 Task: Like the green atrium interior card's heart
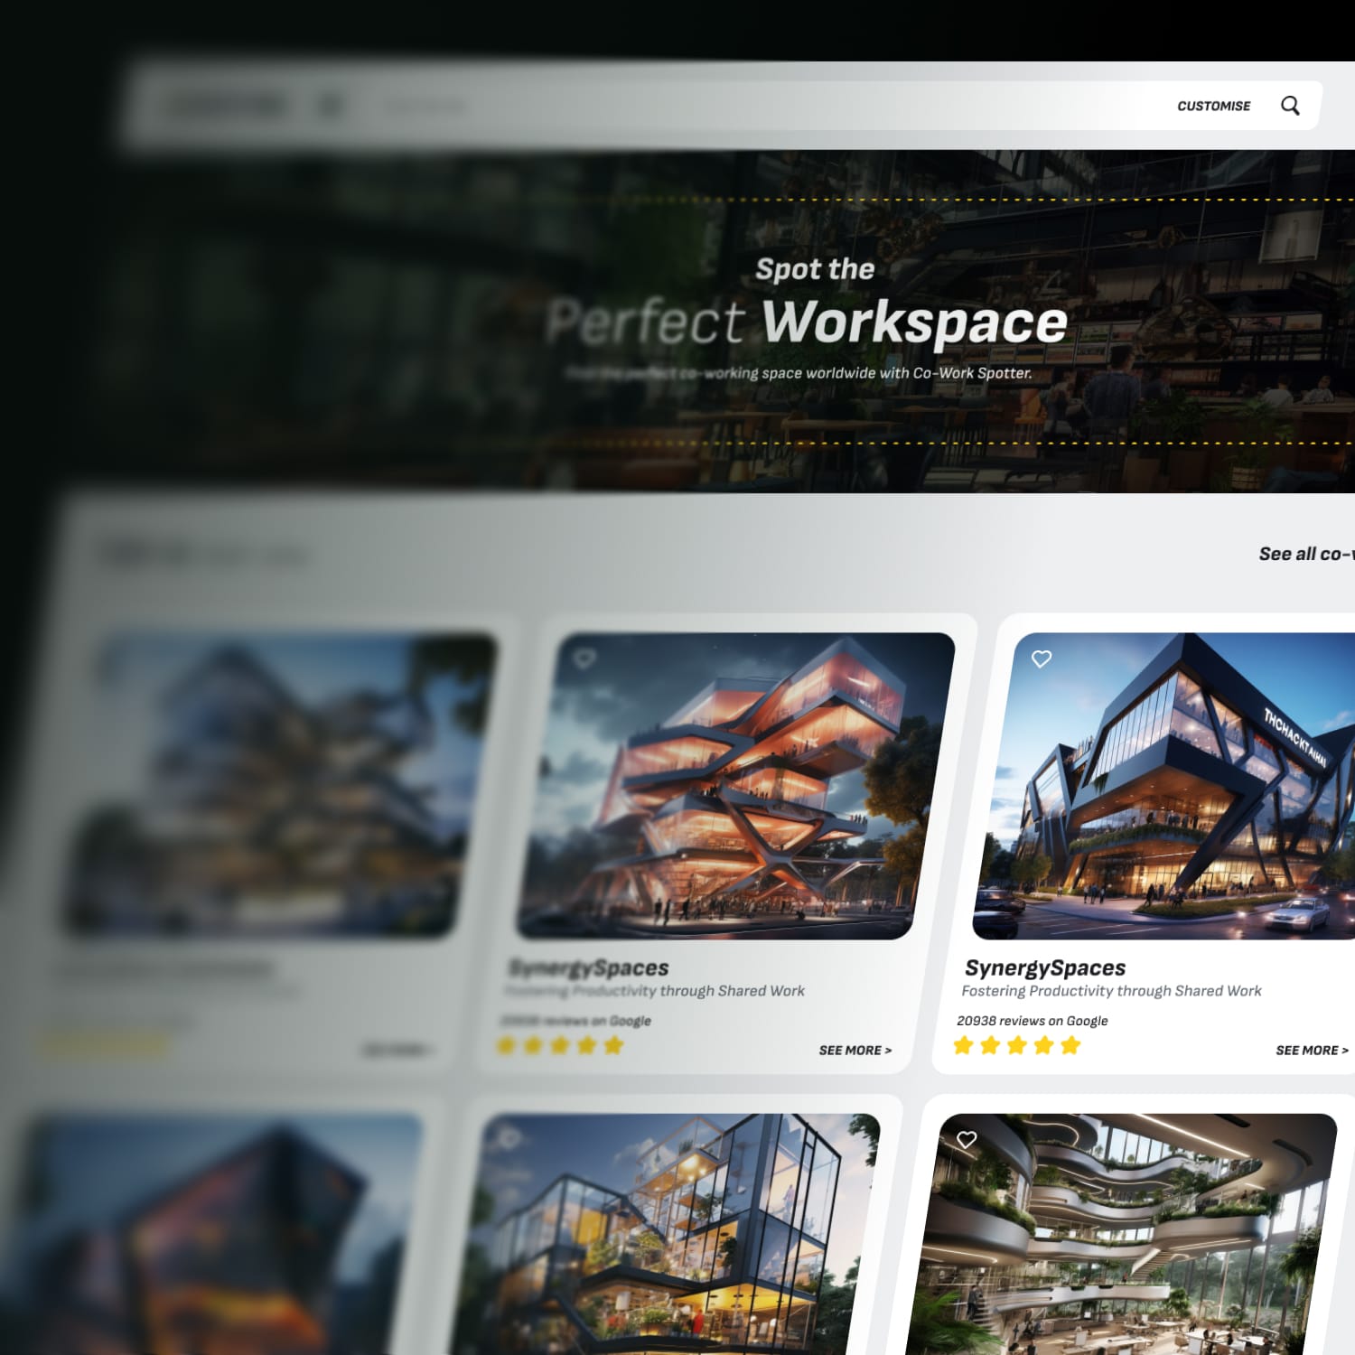point(967,1140)
